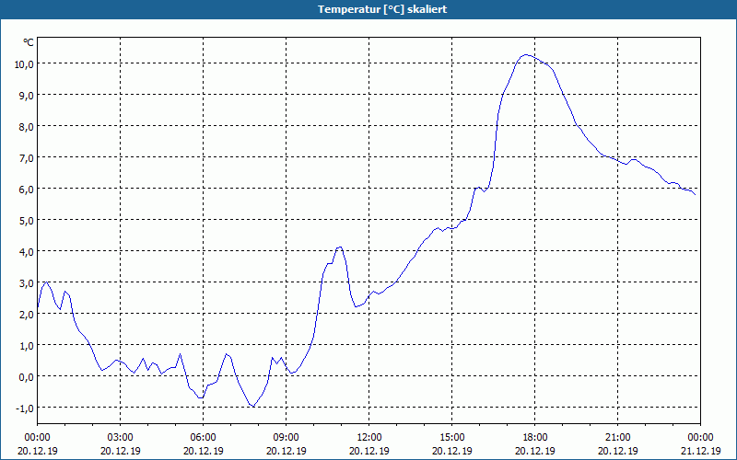Click the 00:00 time label above 20.12.19

point(37,438)
